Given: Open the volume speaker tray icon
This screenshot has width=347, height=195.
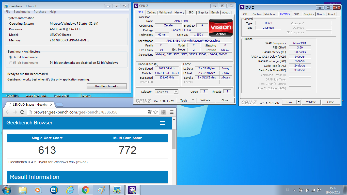Looking at the screenshot, I should click(x=307, y=190).
